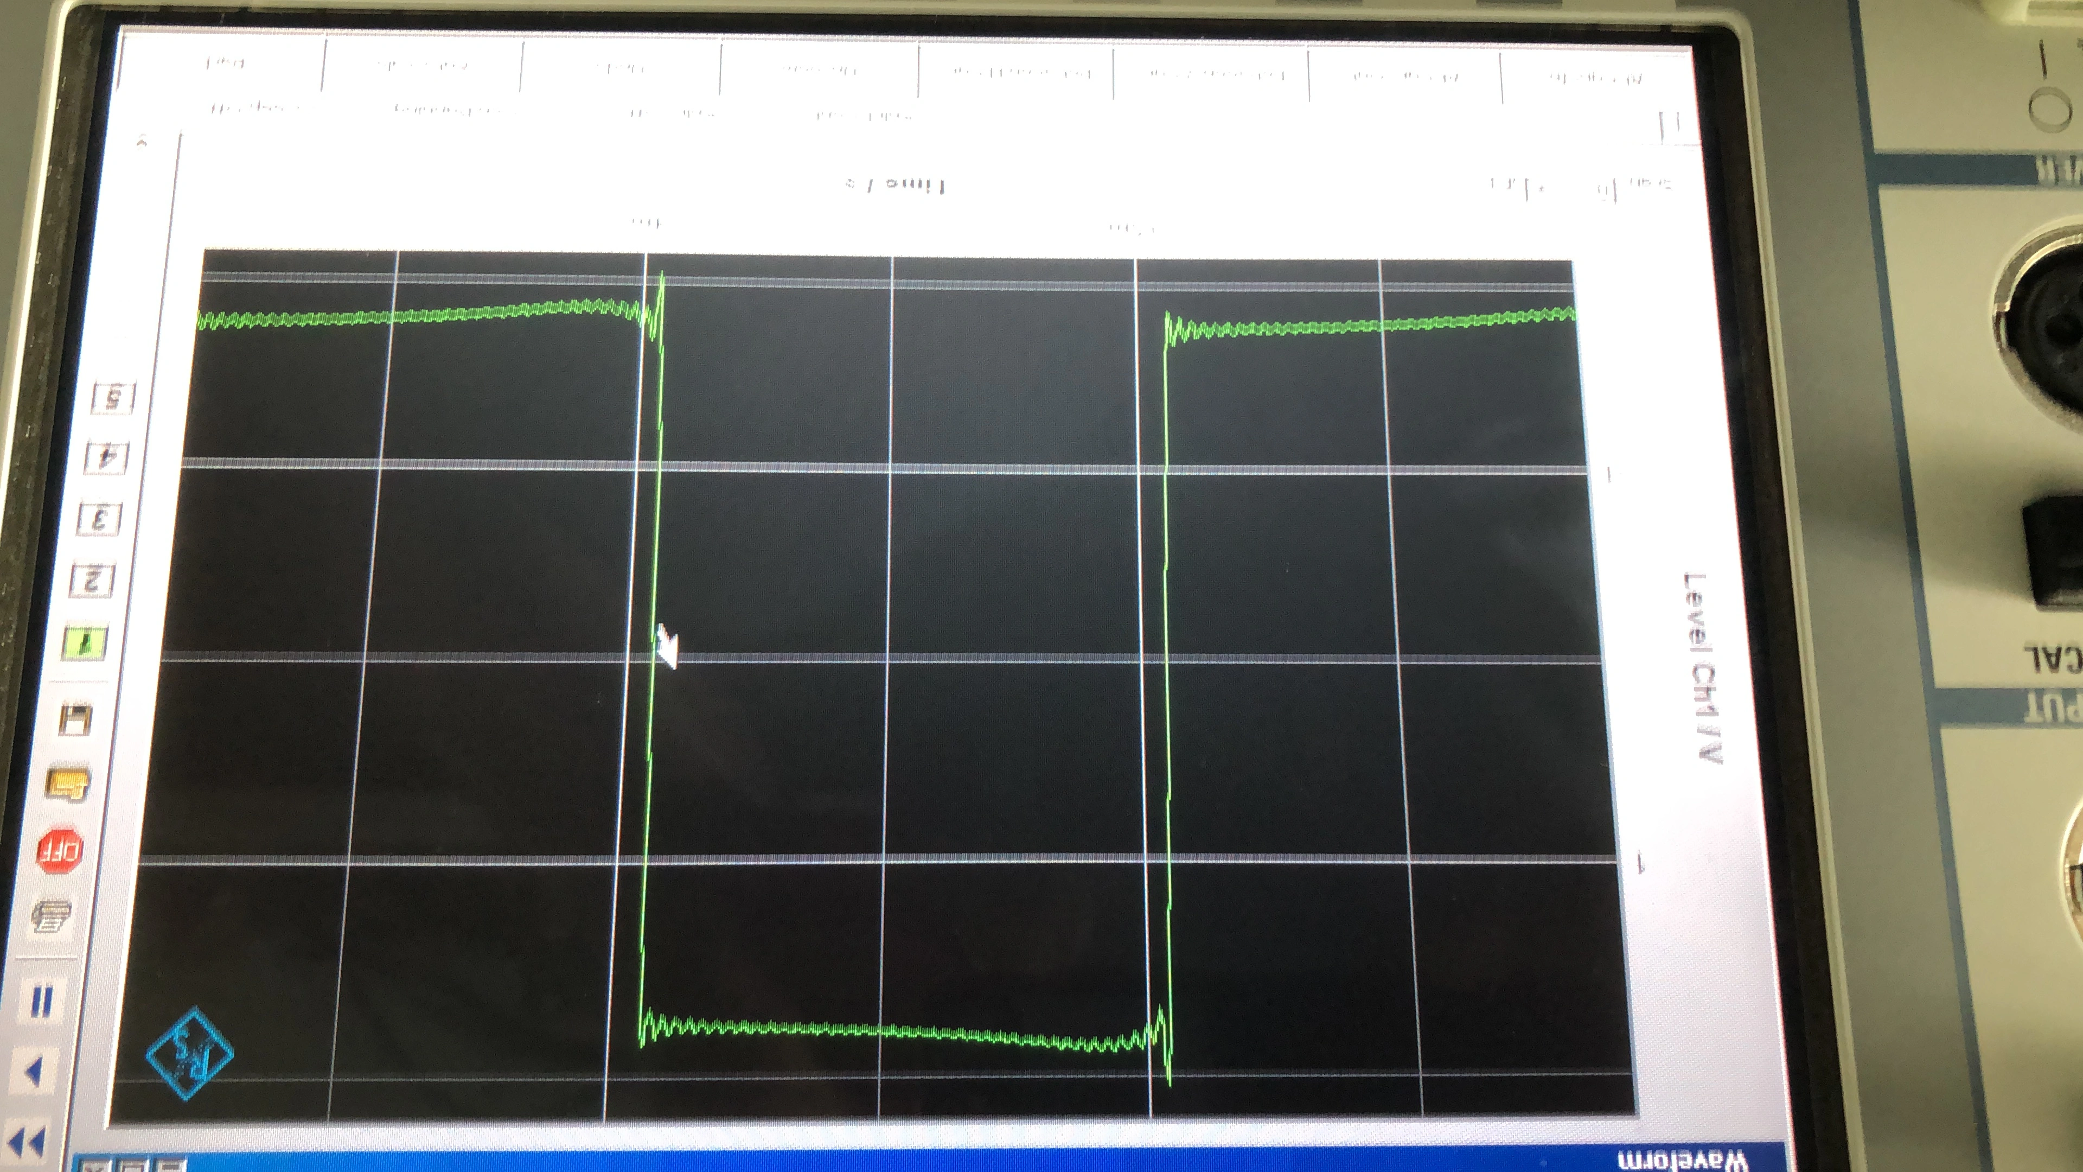Click the floppy disk save icon

coord(76,717)
